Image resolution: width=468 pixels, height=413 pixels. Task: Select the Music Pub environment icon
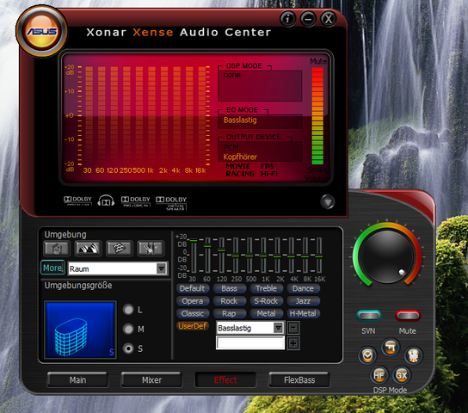pyautogui.click(x=151, y=249)
